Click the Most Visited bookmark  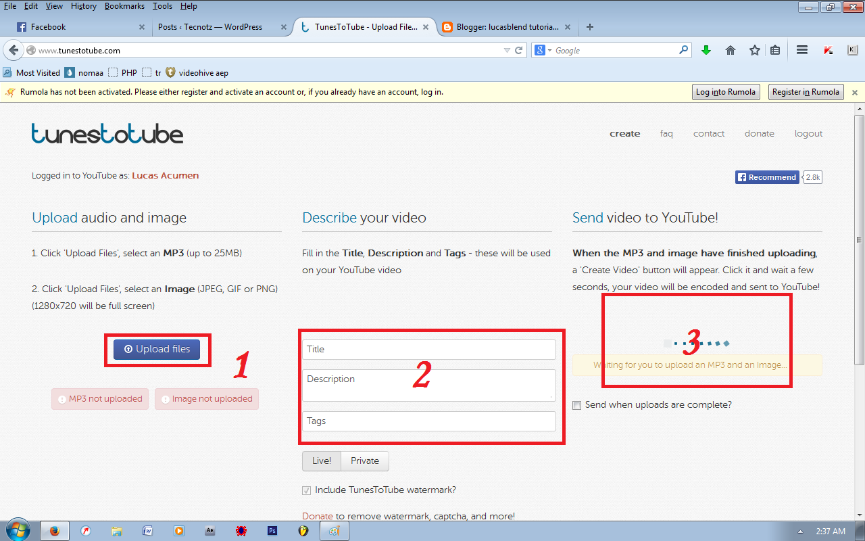pyautogui.click(x=32, y=72)
